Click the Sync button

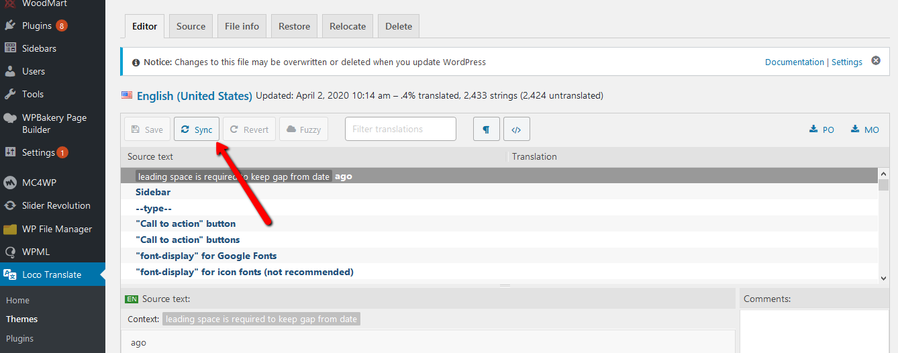197,130
